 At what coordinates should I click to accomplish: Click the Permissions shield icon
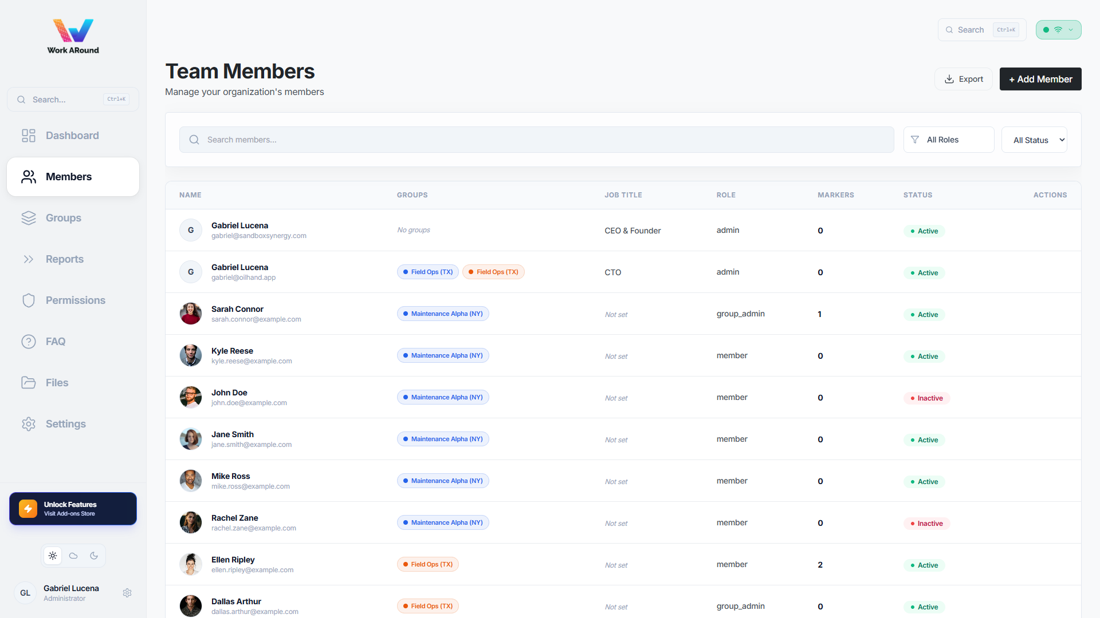click(x=29, y=300)
